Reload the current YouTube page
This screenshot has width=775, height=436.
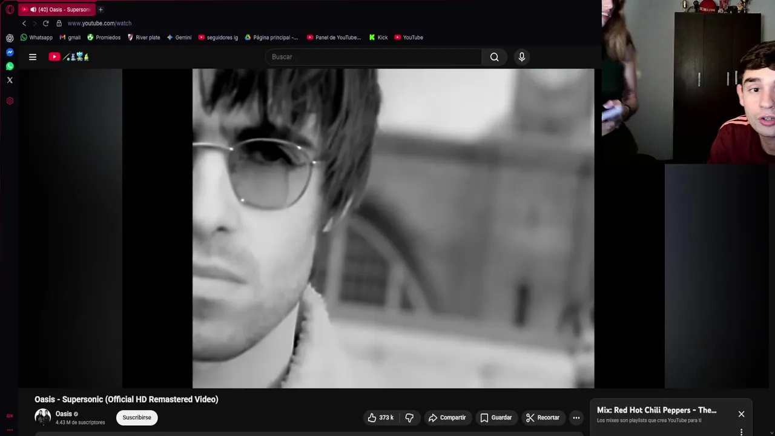coord(45,23)
